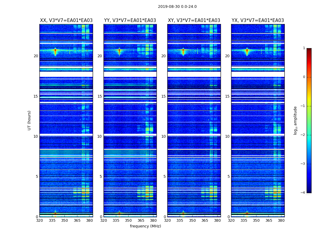Select the colorbar tick label "-4"
This screenshot has height=241, width=316.
tap(304, 193)
